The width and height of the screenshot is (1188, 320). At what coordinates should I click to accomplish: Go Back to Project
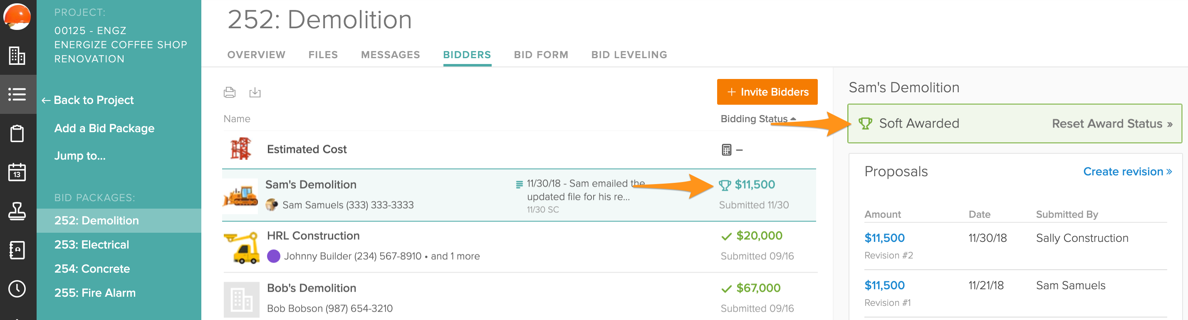[88, 100]
